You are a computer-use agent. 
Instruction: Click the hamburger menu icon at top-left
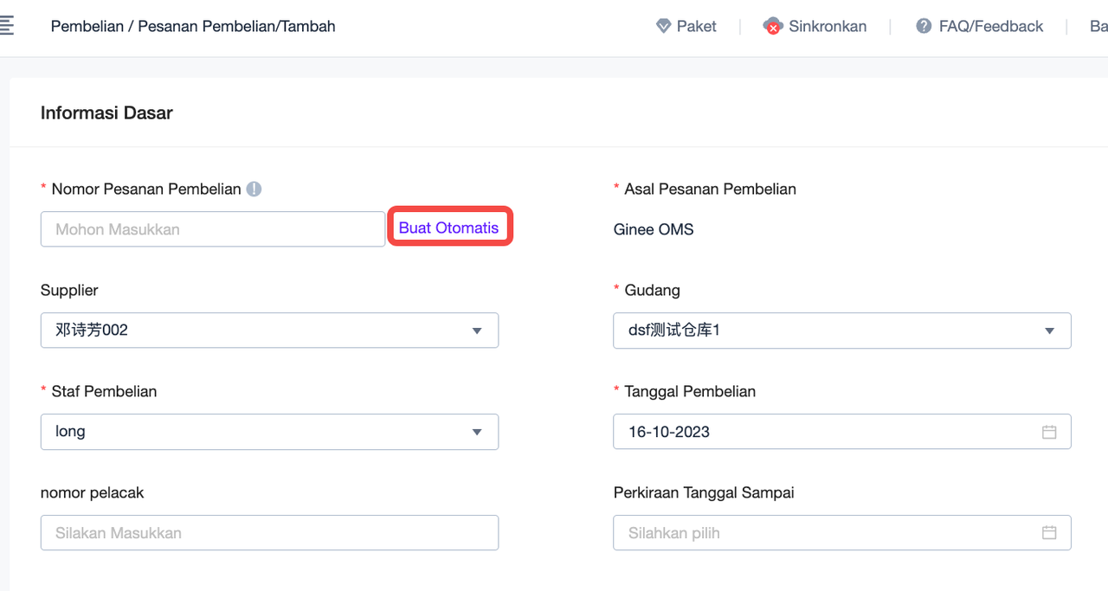tap(6, 26)
